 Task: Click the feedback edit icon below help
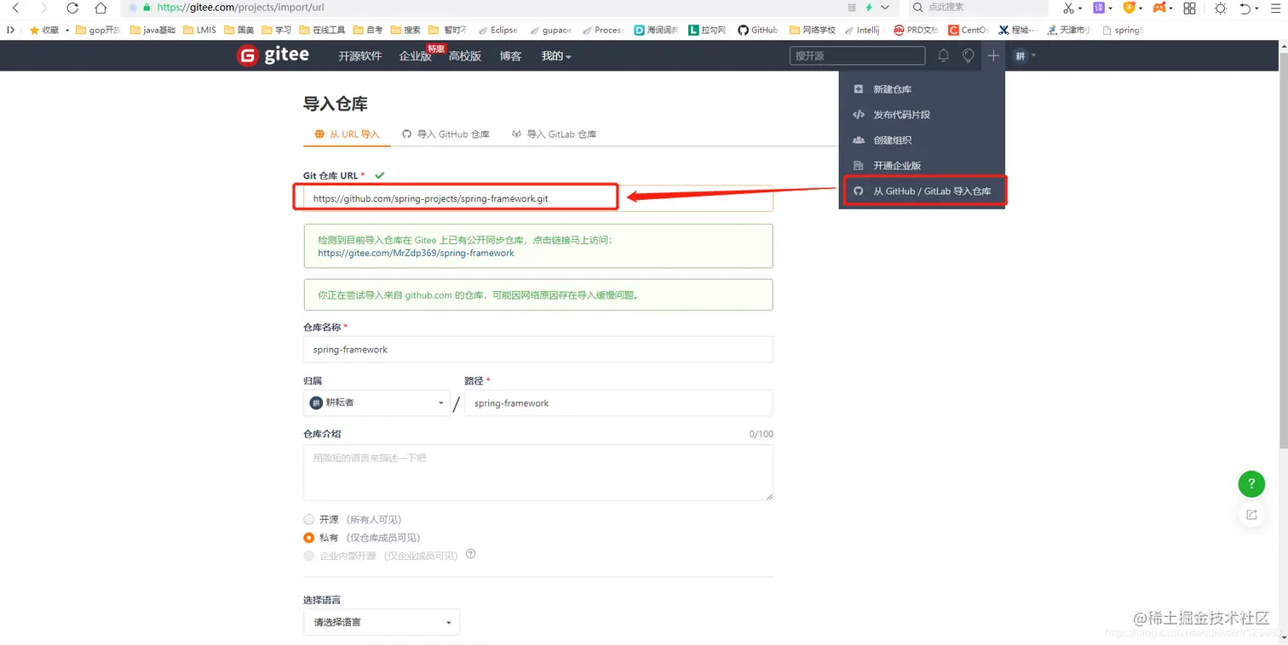1251,514
